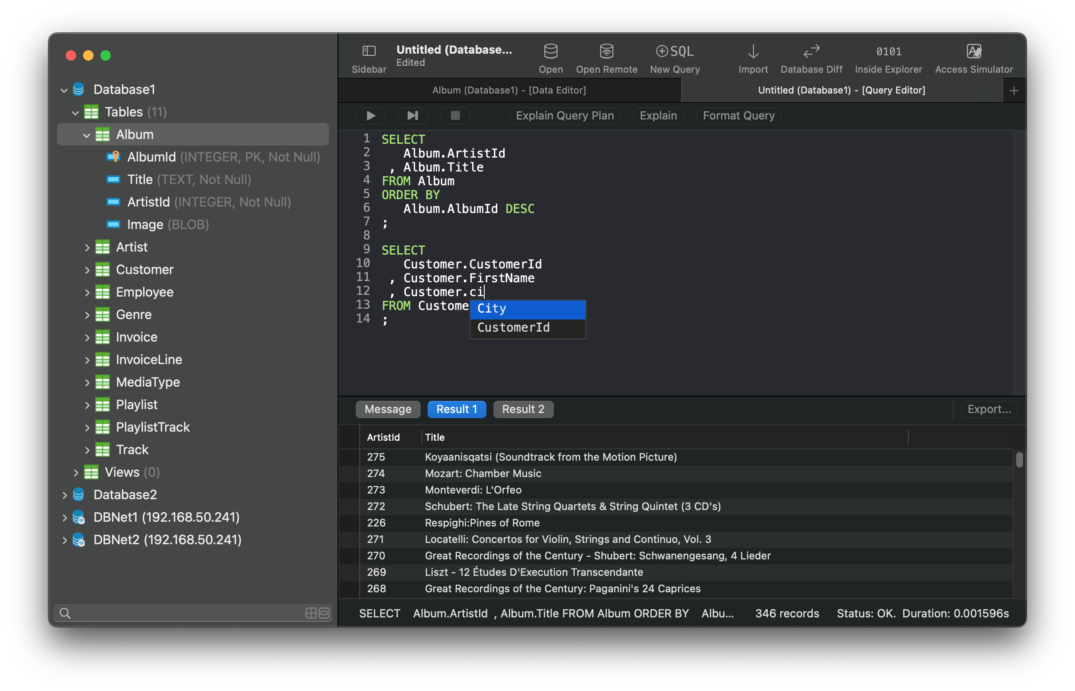Switch to Album Data Editor tab
Image resolution: width=1075 pixels, height=691 pixels.
pyautogui.click(x=509, y=88)
